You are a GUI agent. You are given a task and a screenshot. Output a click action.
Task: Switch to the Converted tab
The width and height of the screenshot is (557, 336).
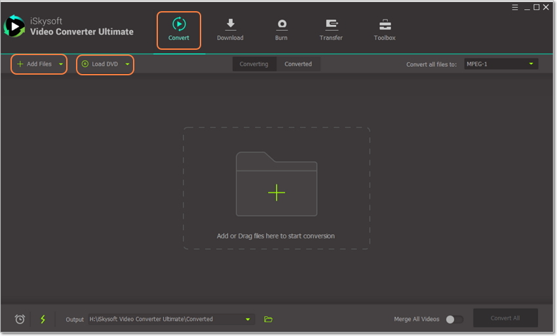[x=298, y=64]
